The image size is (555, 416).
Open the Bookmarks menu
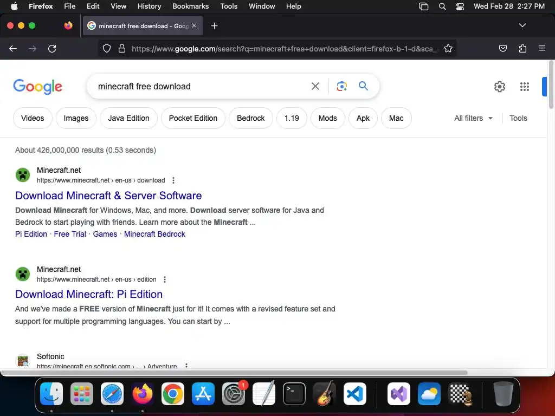(190, 6)
